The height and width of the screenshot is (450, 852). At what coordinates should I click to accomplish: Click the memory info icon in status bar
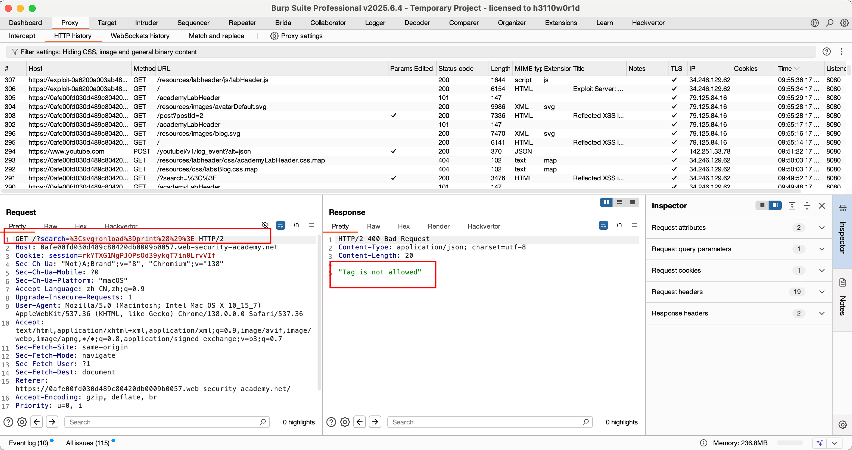click(704, 443)
